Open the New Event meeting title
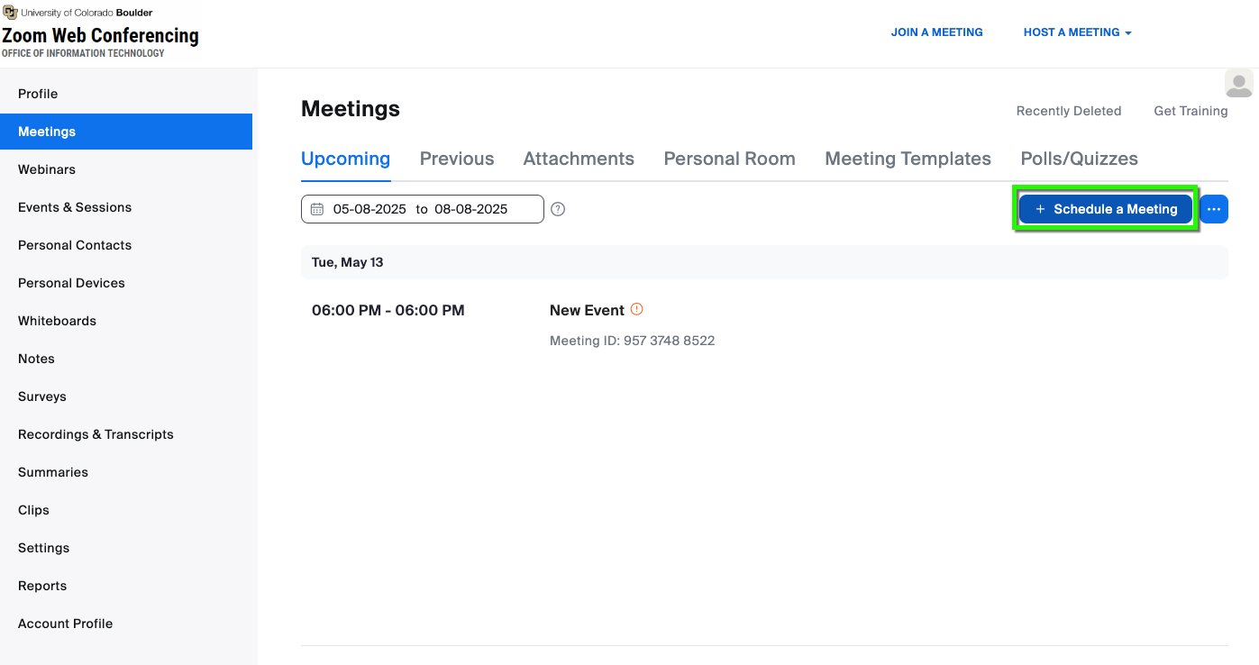The height and width of the screenshot is (665, 1259). pos(587,310)
